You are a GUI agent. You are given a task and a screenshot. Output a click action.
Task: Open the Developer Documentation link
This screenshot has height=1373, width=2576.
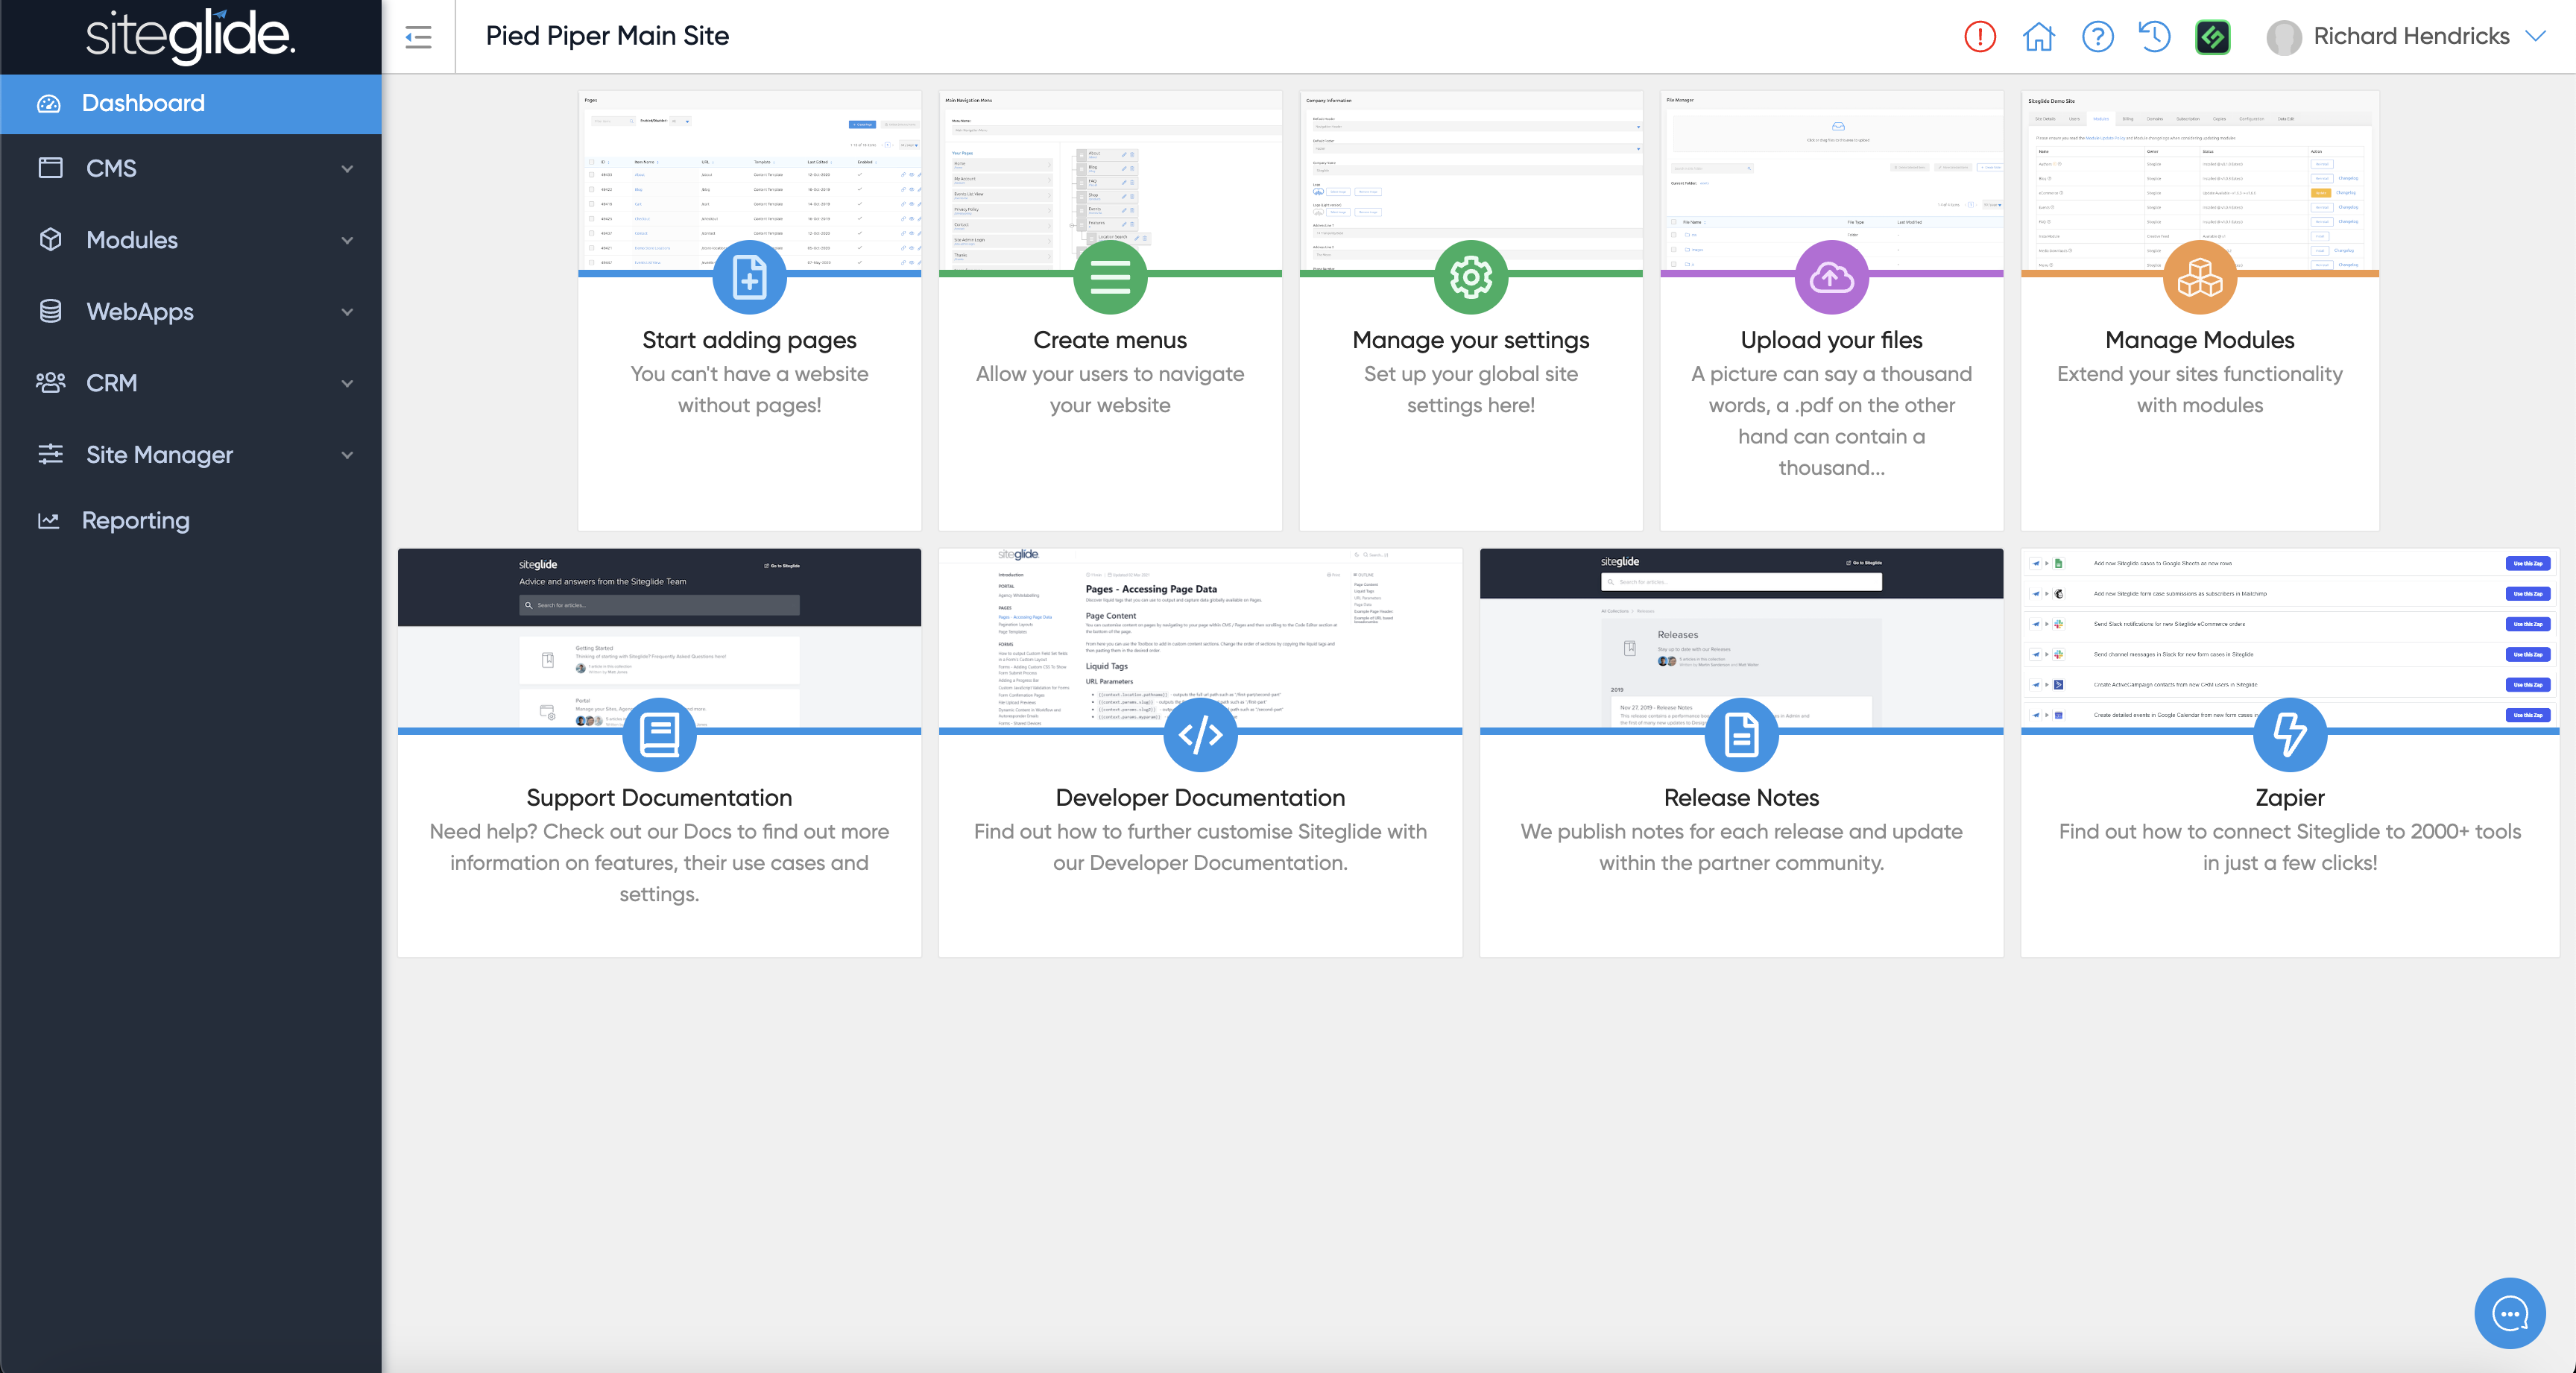1199,797
